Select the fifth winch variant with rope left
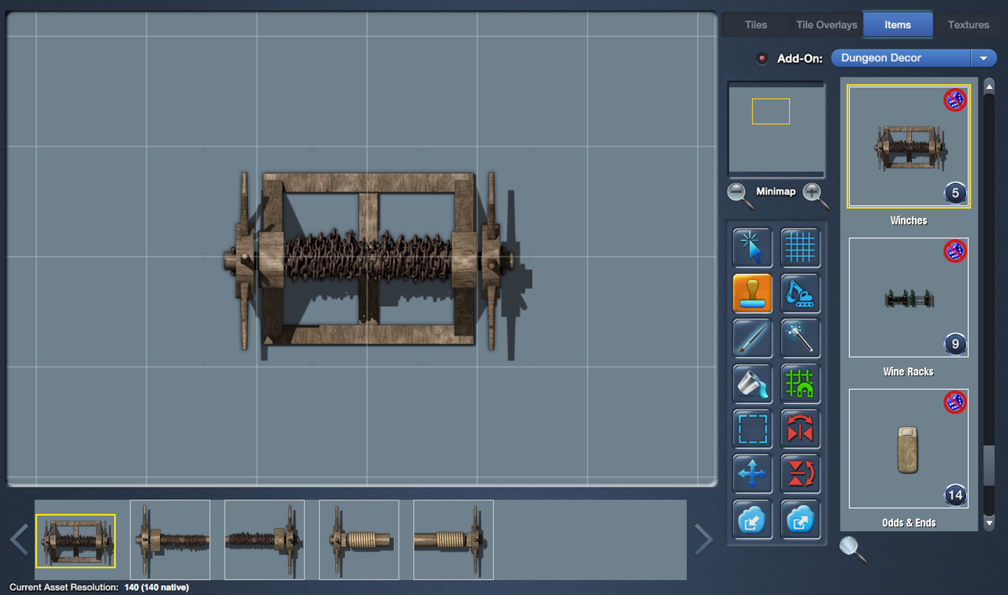The image size is (1008, 595). (x=454, y=540)
